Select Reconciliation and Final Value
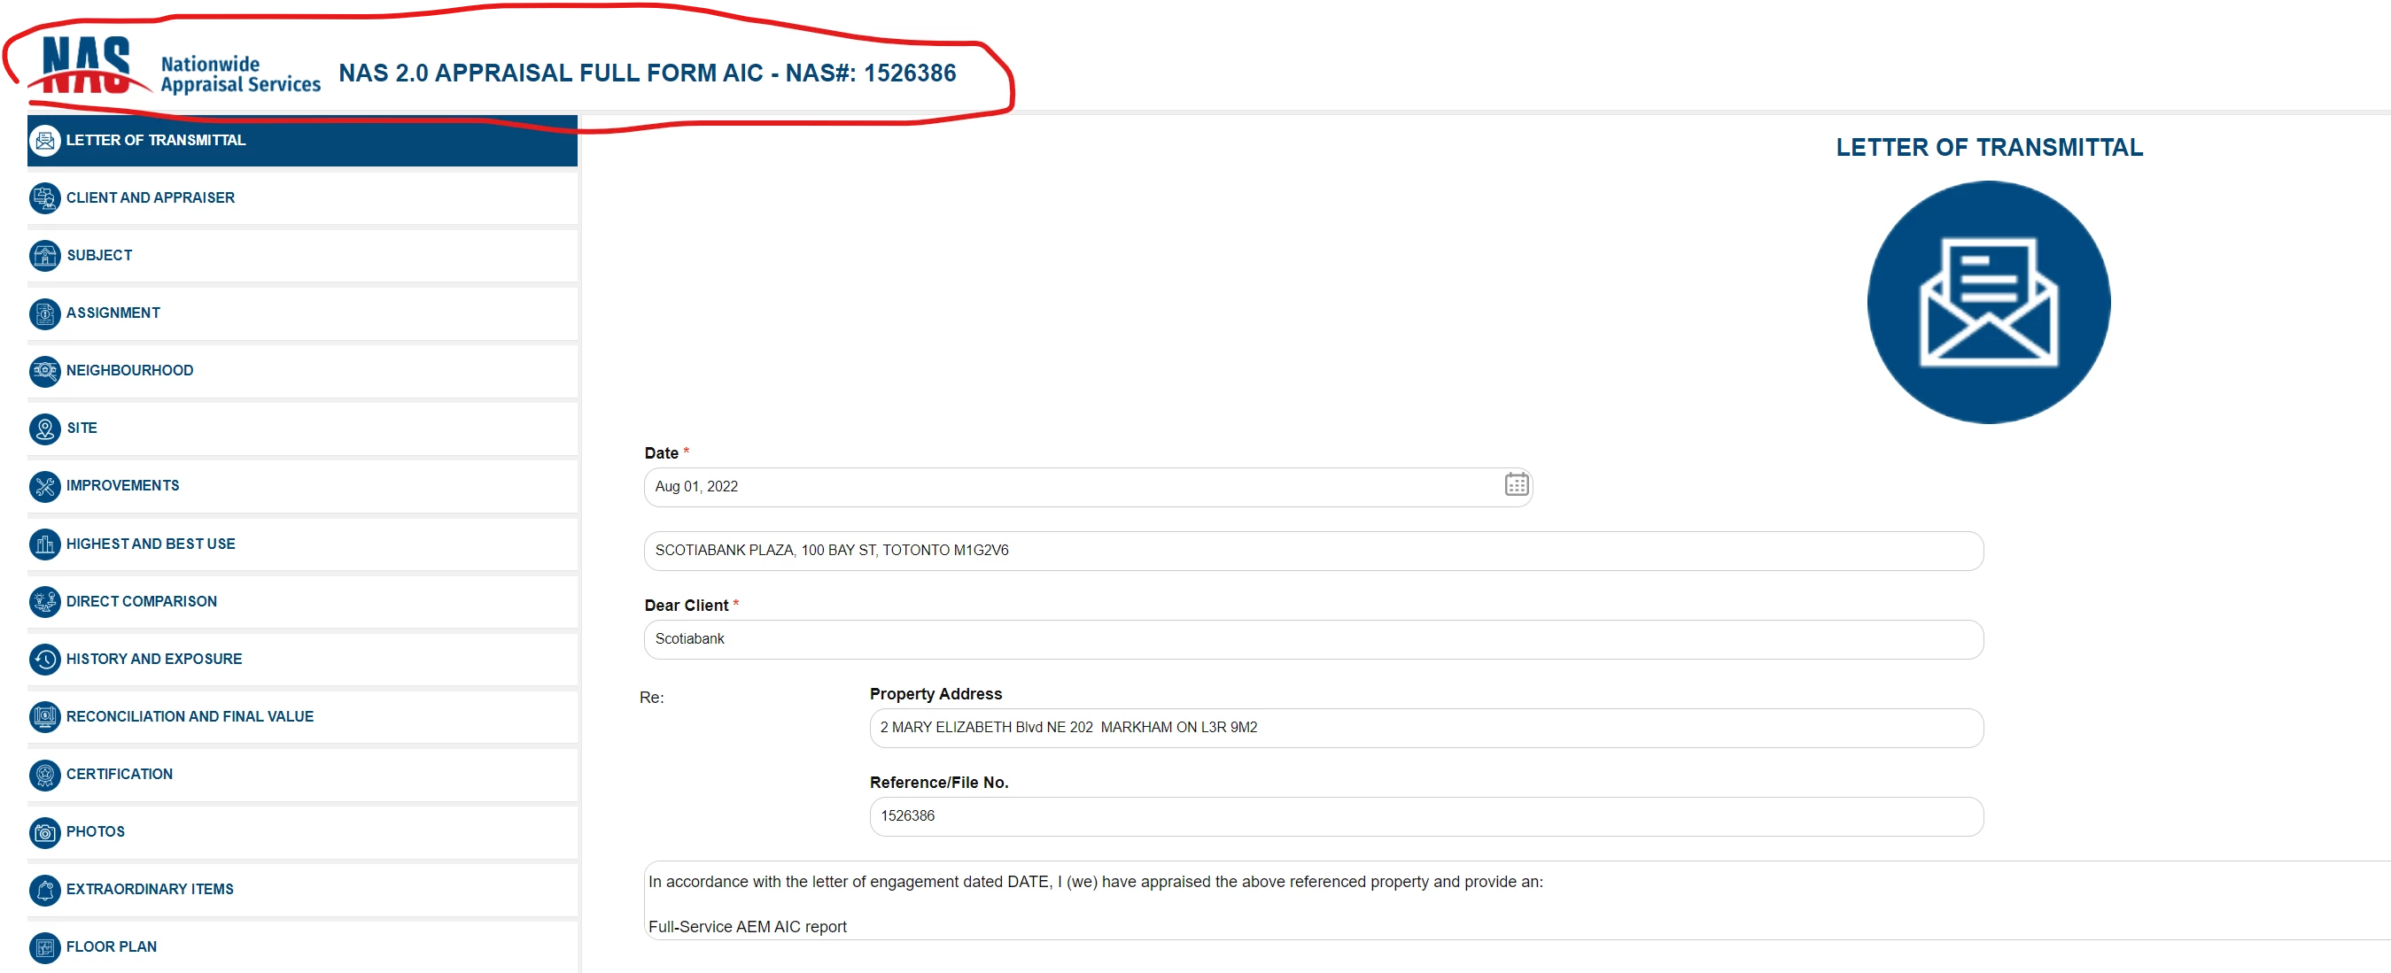Viewport: 2391px width, 973px height. pyautogui.click(x=190, y=717)
